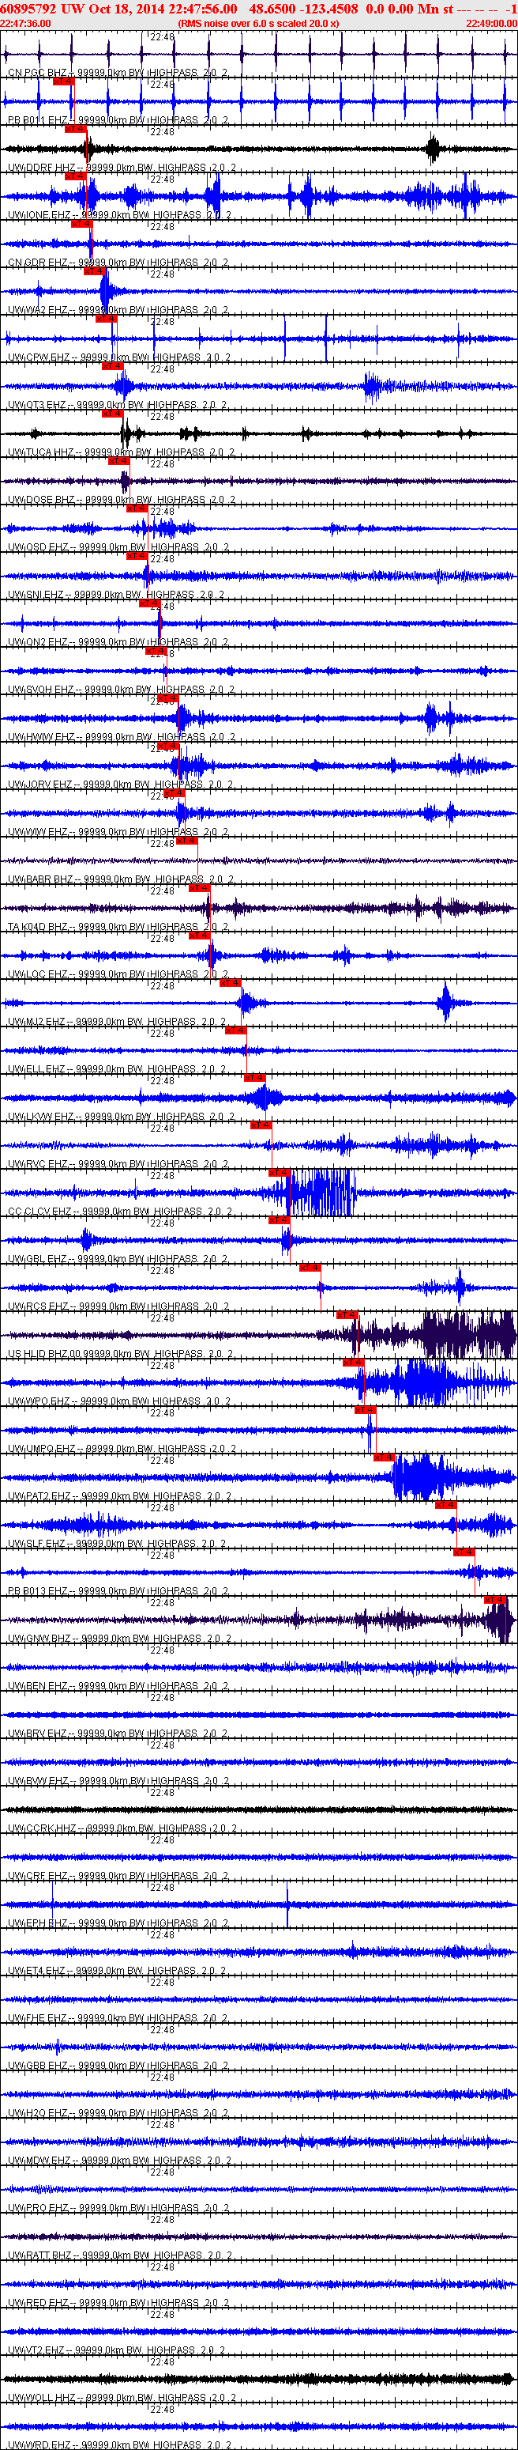The height and width of the screenshot is (2450, 518).
Task: Click the coordinates 48.6500 -123.4508 in header
Action: point(303,9)
